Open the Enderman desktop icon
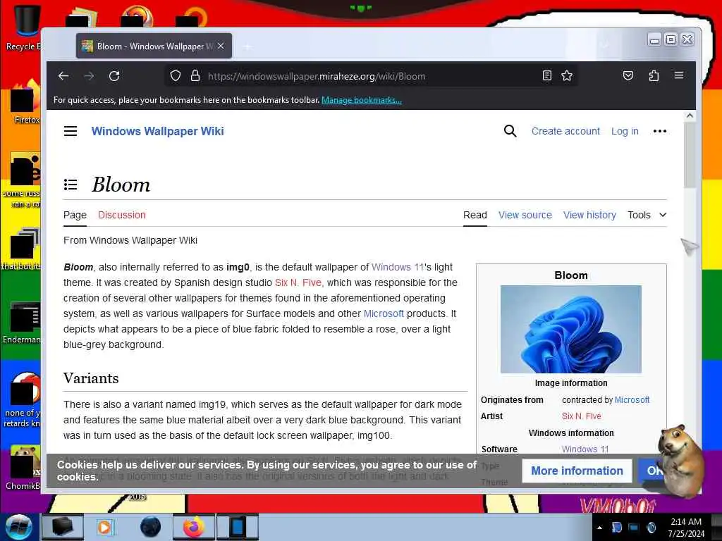Screen dimensions: 722x541 pos(22,322)
